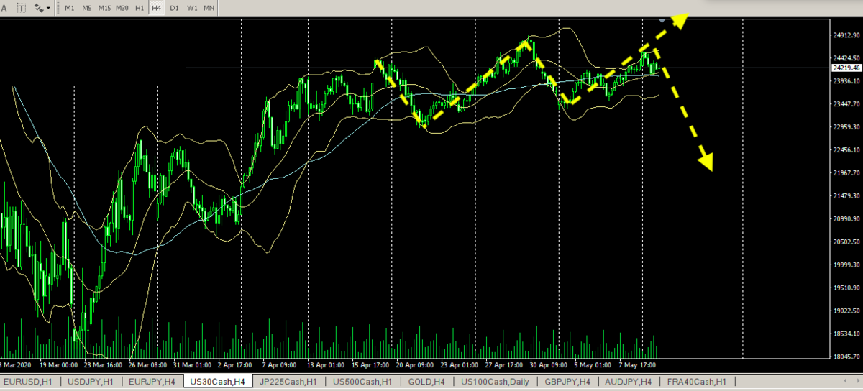Toggle the active H4 timeframe button
This screenshot has height=391, width=863.
tap(156, 8)
